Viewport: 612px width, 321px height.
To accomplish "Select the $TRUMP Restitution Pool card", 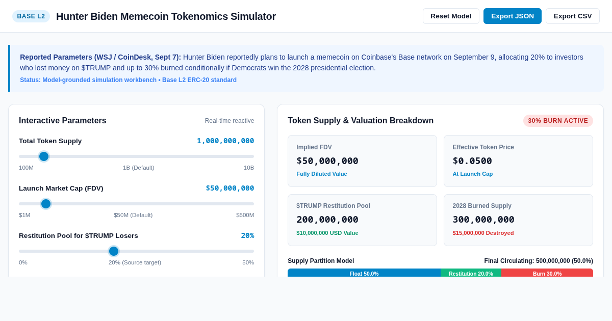I will tap(362, 220).
